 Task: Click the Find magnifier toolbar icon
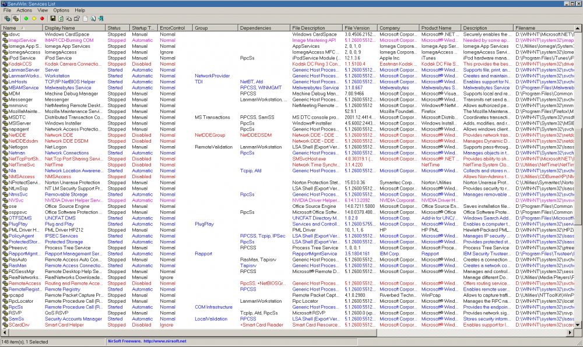pos(93,19)
